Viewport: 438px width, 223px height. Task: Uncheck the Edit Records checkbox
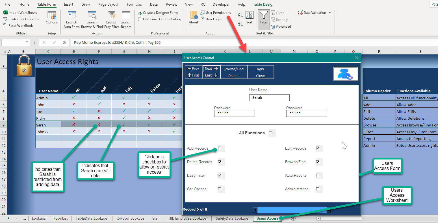(319, 148)
